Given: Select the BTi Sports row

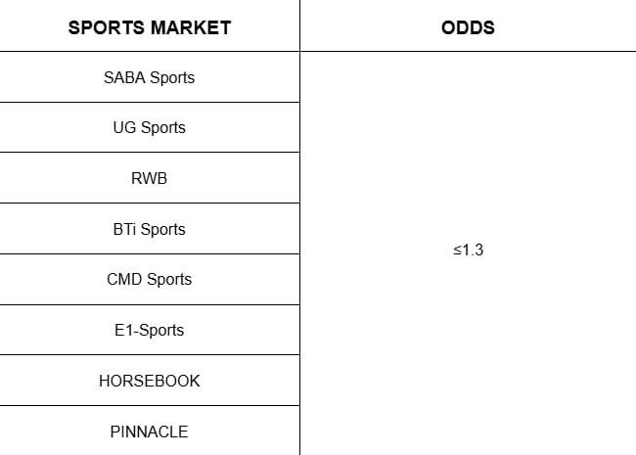Looking at the screenshot, I should coord(149,229).
